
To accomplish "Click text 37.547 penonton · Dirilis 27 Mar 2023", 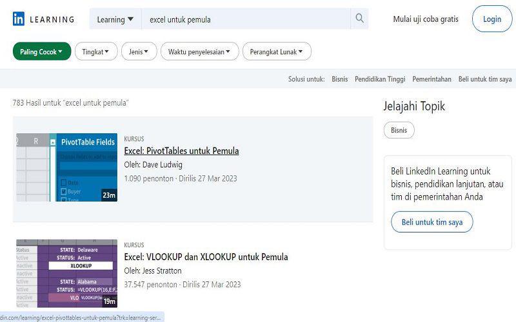I will (x=183, y=285).
